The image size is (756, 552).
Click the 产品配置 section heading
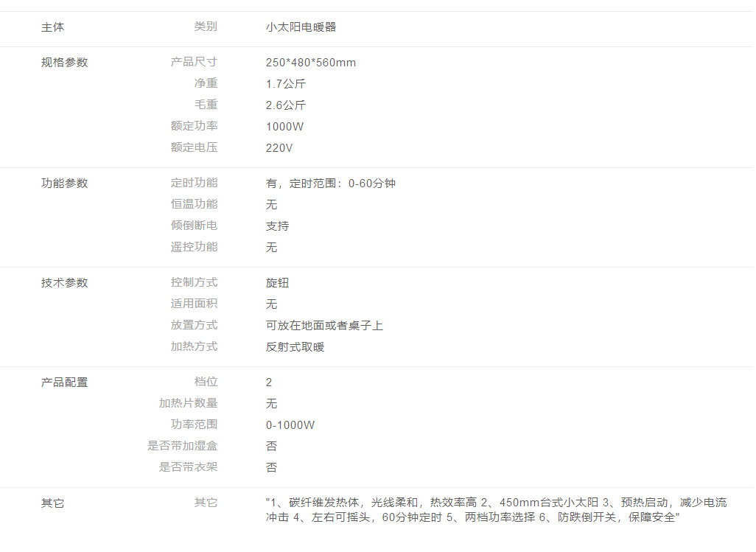click(x=64, y=382)
